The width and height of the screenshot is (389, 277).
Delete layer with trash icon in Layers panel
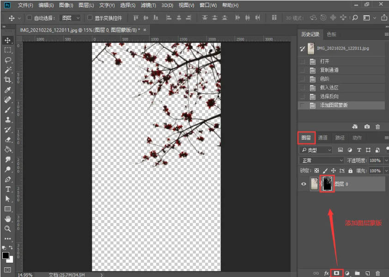coord(377,273)
